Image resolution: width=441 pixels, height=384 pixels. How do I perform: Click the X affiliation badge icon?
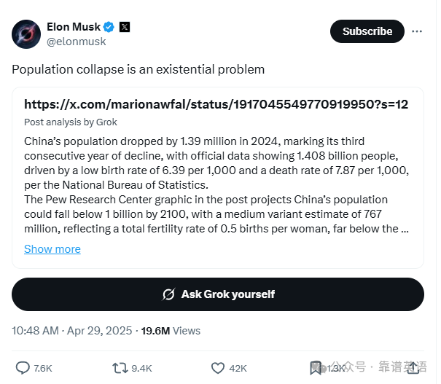pyautogui.click(x=125, y=27)
